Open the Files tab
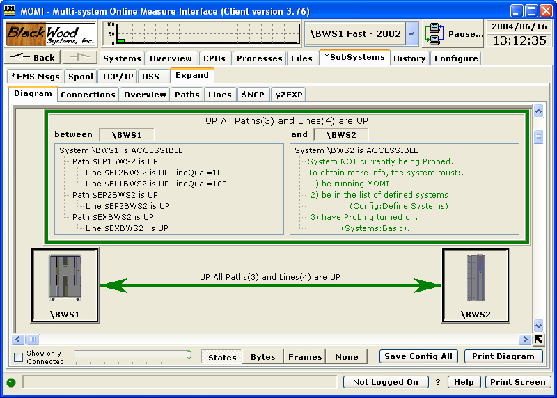The height and width of the screenshot is (398, 557). tap(301, 58)
